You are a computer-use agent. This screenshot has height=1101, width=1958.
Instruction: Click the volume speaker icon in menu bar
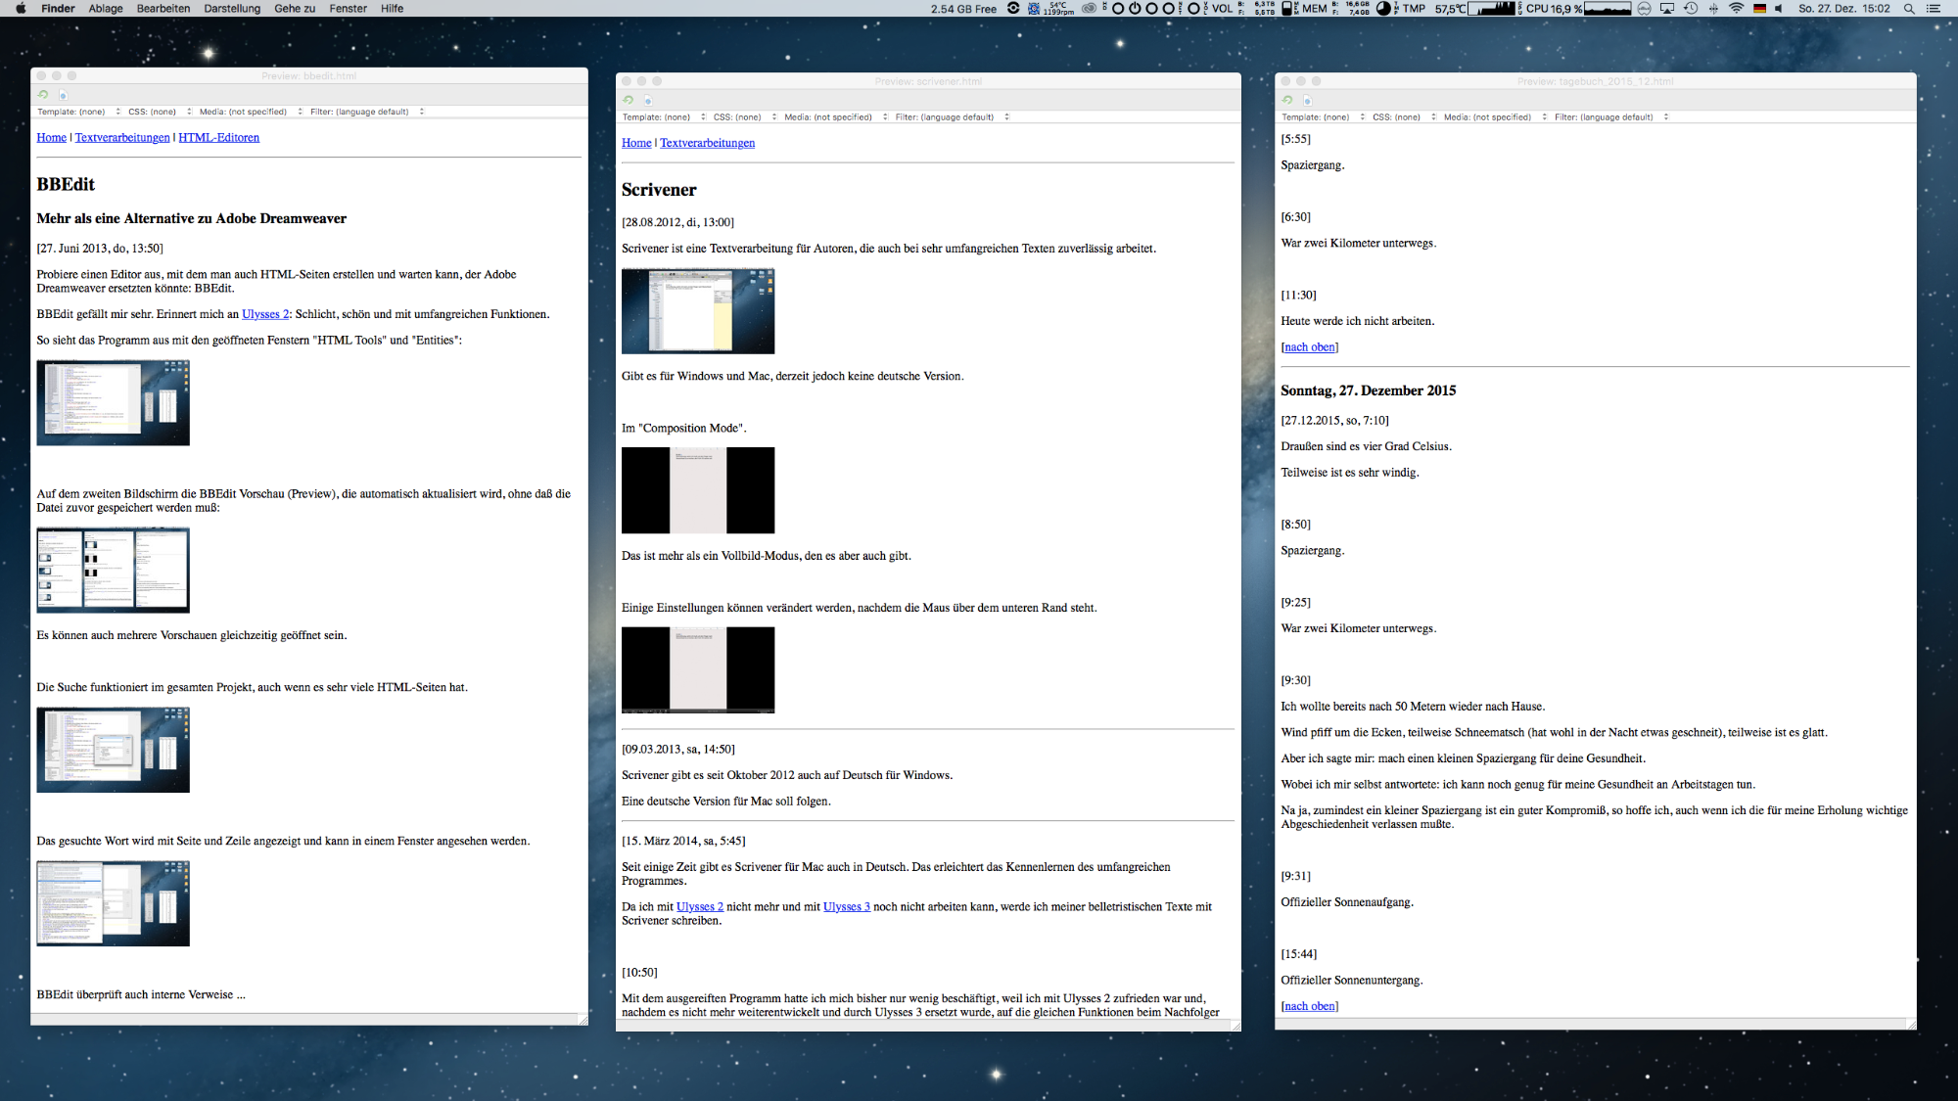click(1779, 9)
